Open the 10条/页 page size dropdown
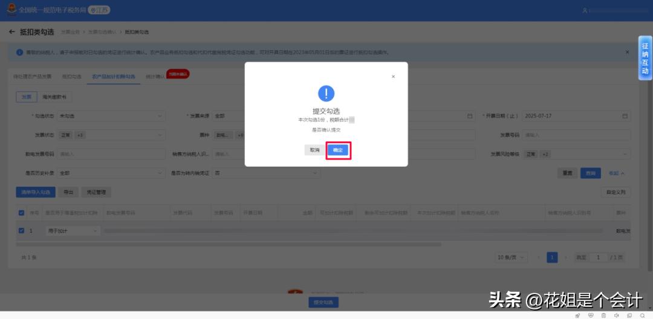 click(x=511, y=257)
